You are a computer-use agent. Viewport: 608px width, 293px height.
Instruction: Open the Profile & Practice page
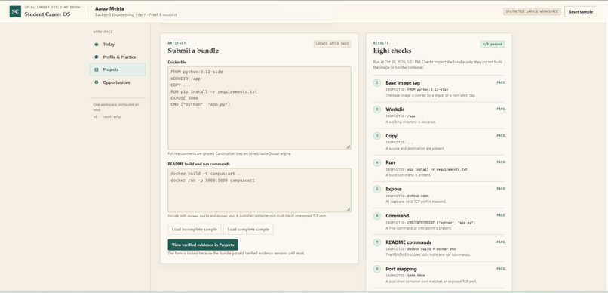click(118, 57)
